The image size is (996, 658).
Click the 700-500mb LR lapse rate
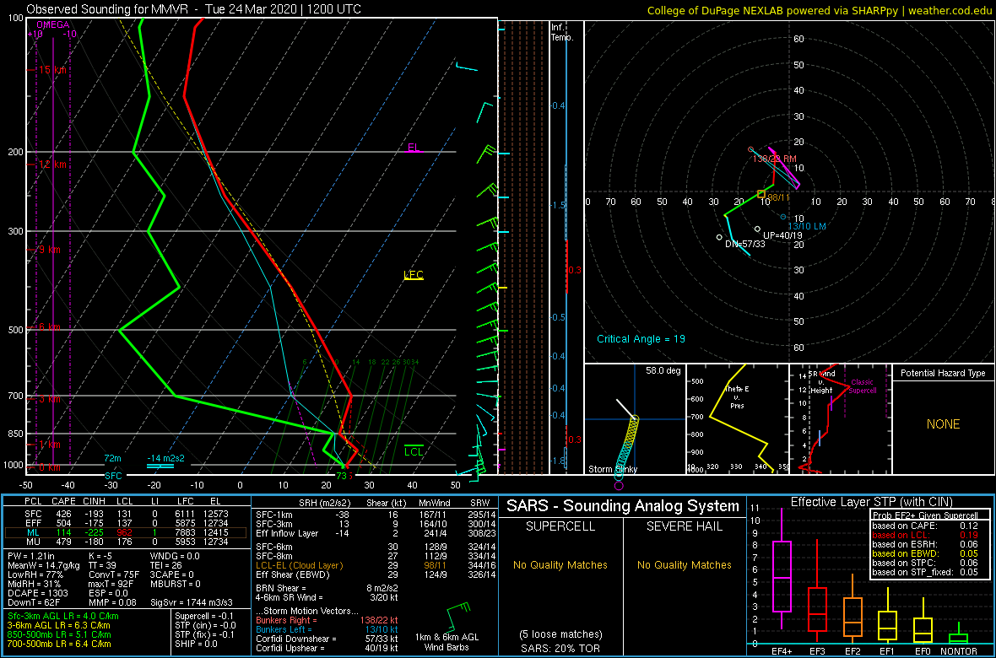[x=60, y=644]
